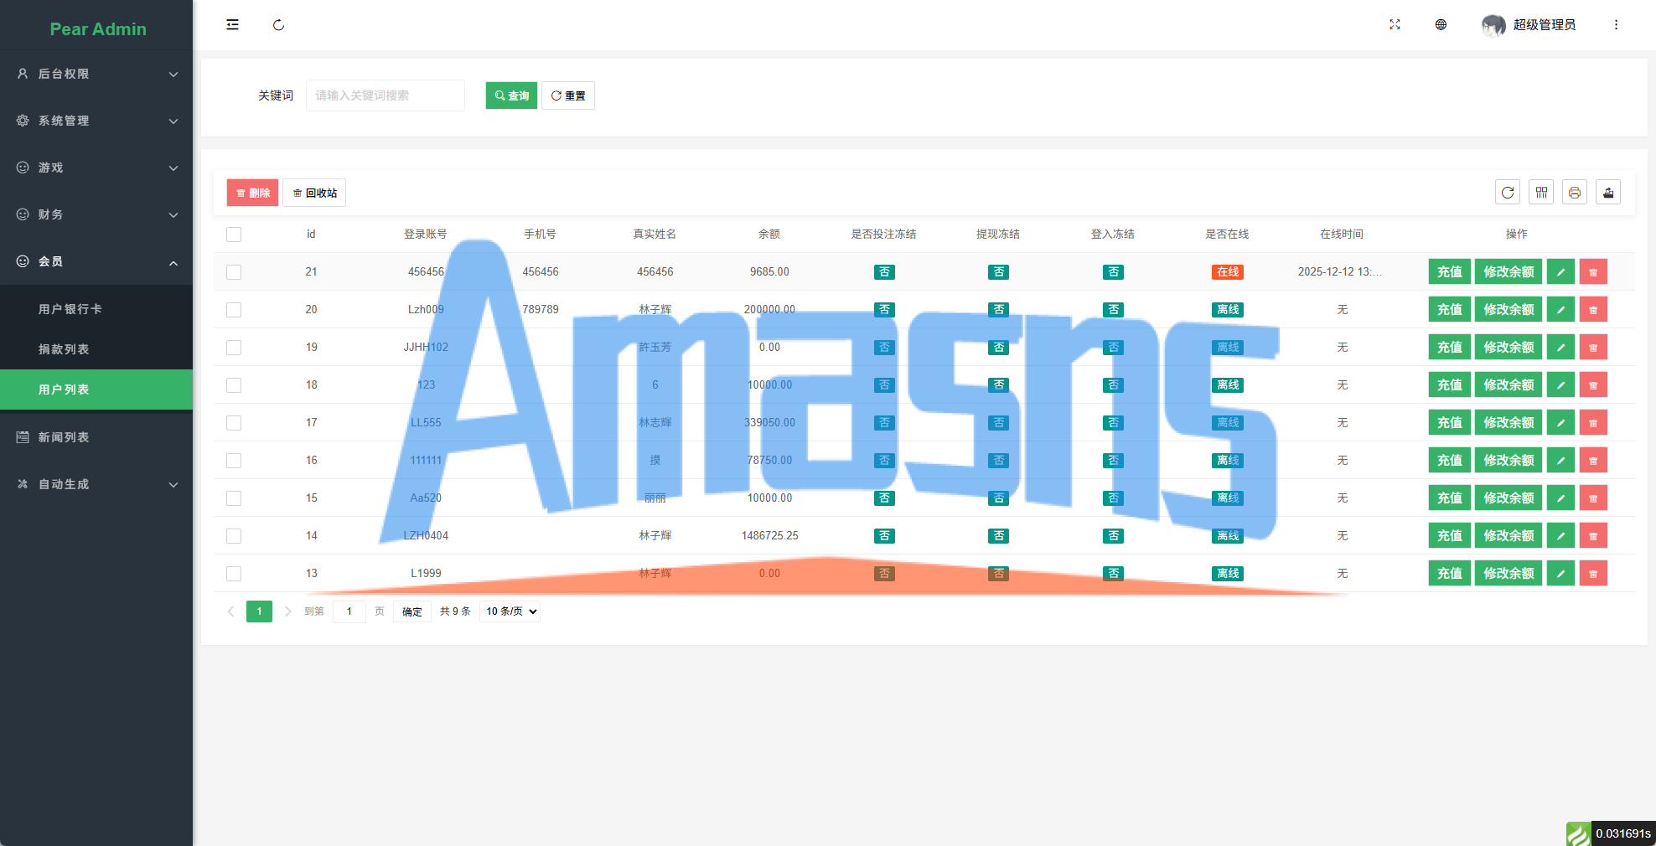Edit user 18 with pencil icon

point(1560,385)
